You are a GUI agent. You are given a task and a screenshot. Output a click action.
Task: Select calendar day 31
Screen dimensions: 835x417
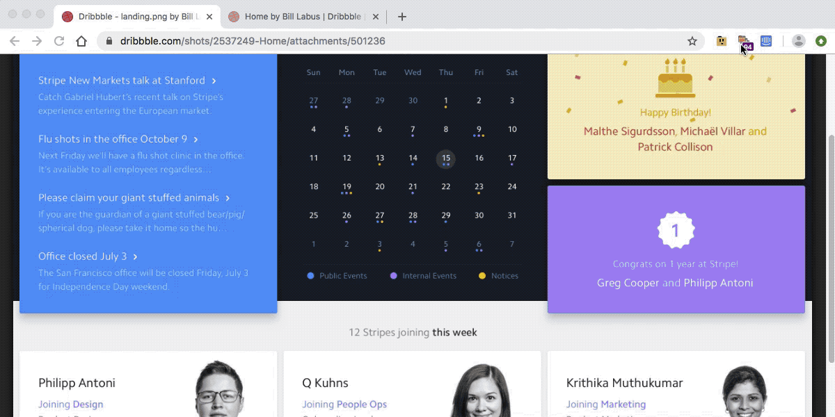(512, 215)
